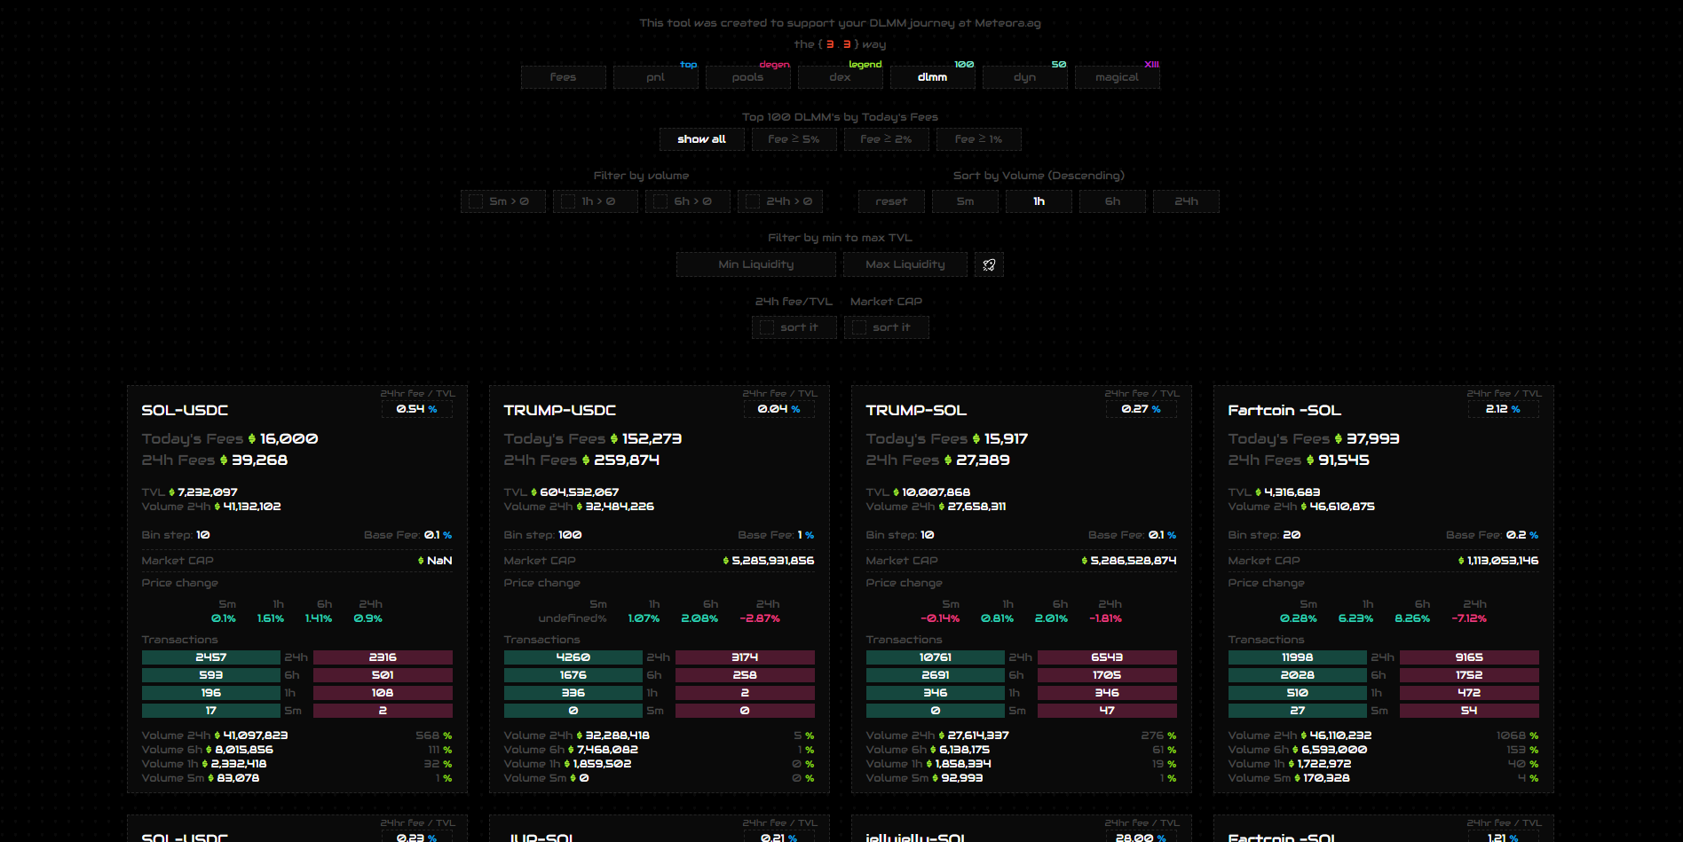Open the magical tab

coord(1118,77)
